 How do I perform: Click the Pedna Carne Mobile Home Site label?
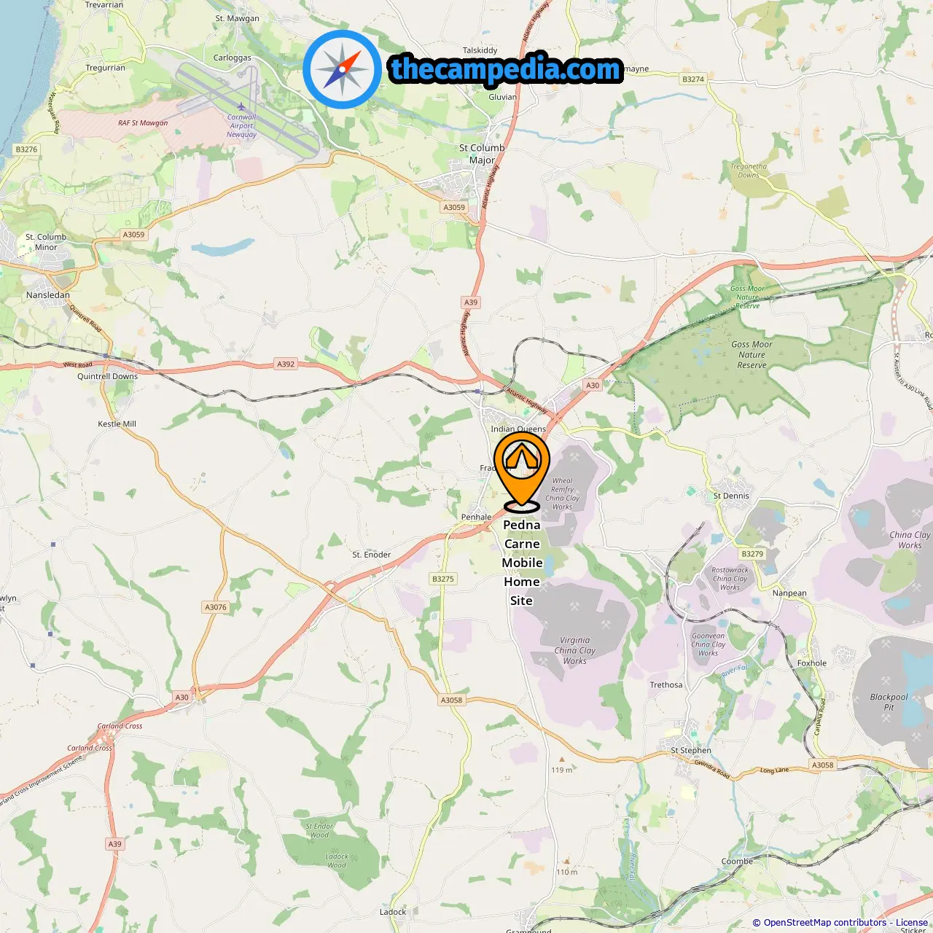(522, 563)
